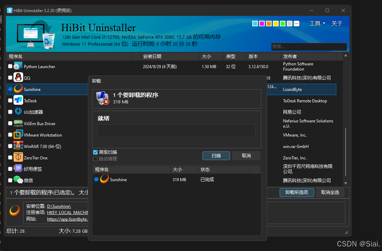Sort by 大小 column header in main list
The height and width of the screenshot is (251, 382).
point(211,56)
